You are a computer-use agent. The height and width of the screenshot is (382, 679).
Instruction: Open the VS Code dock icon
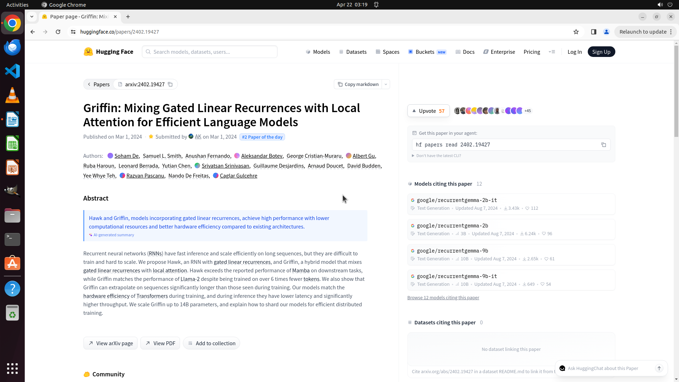tap(12, 71)
